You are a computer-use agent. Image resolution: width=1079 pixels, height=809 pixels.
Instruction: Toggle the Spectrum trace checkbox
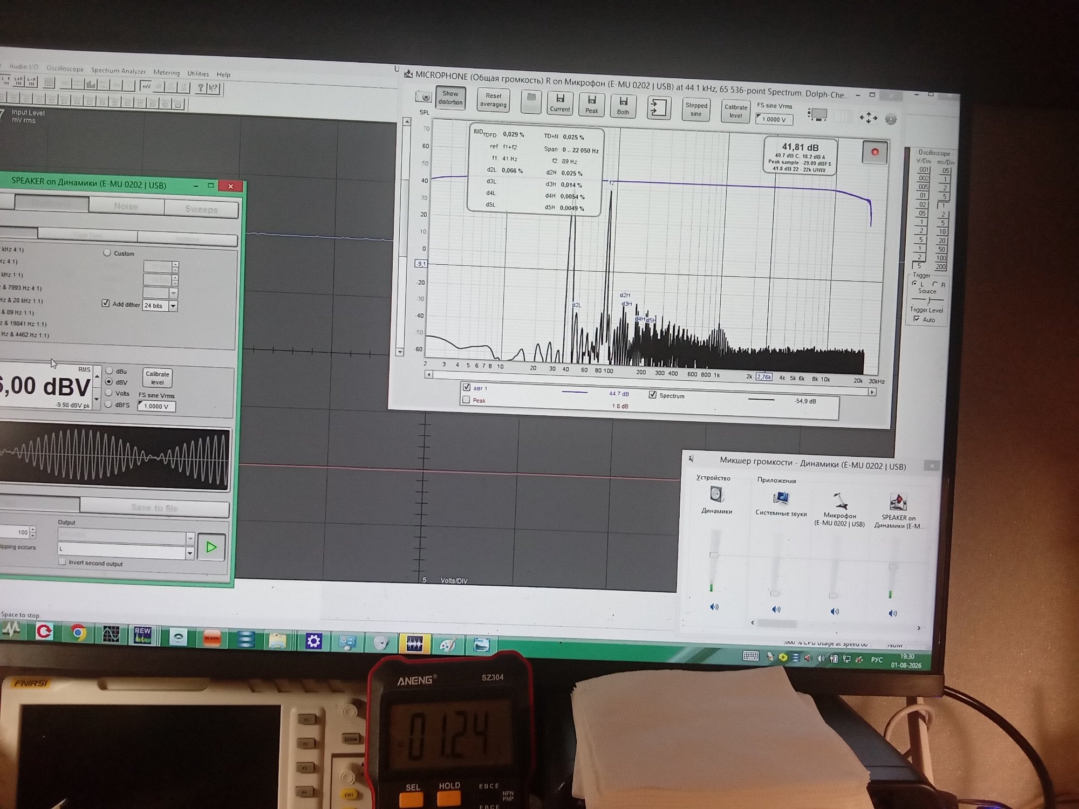[x=652, y=395]
